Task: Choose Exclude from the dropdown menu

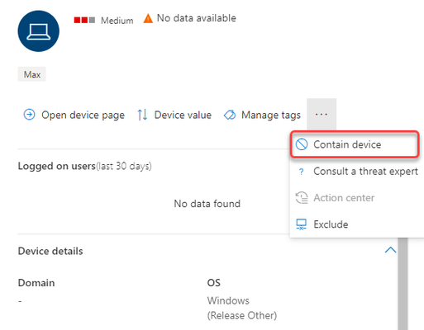Action: (x=357, y=224)
